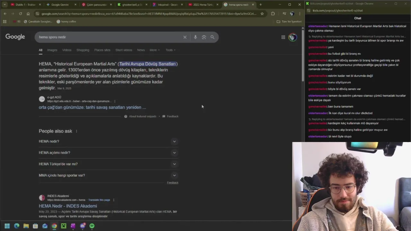Open the Google account avatar

coord(293,37)
